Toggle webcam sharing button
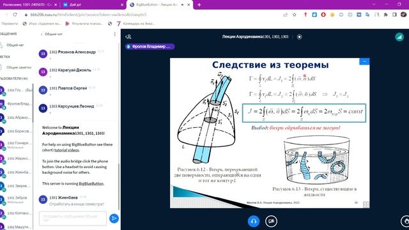 [271, 222]
